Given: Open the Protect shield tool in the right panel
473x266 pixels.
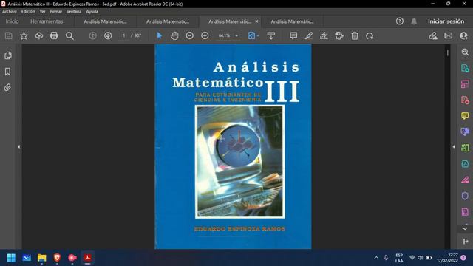Looking at the screenshot, I should pyautogui.click(x=465, y=196).
